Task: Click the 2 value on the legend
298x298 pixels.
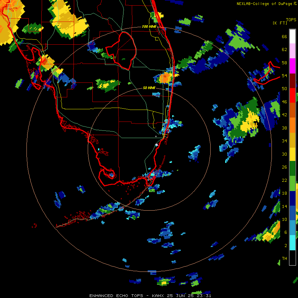Action: (x=286, y=246)
